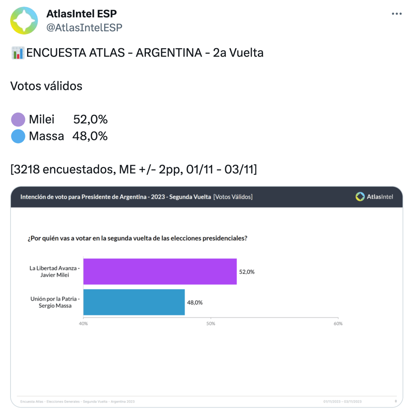Click the '[Votos Válidos]' tag in chart header
This screenshot has width=413, height=414.
[x=233, y=197]
